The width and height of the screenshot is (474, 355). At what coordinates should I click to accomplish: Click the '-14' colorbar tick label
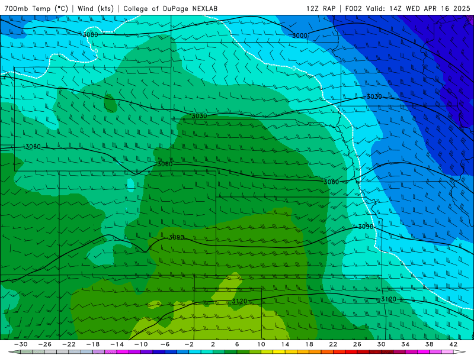pyautogui.click(x=117, y=344)
